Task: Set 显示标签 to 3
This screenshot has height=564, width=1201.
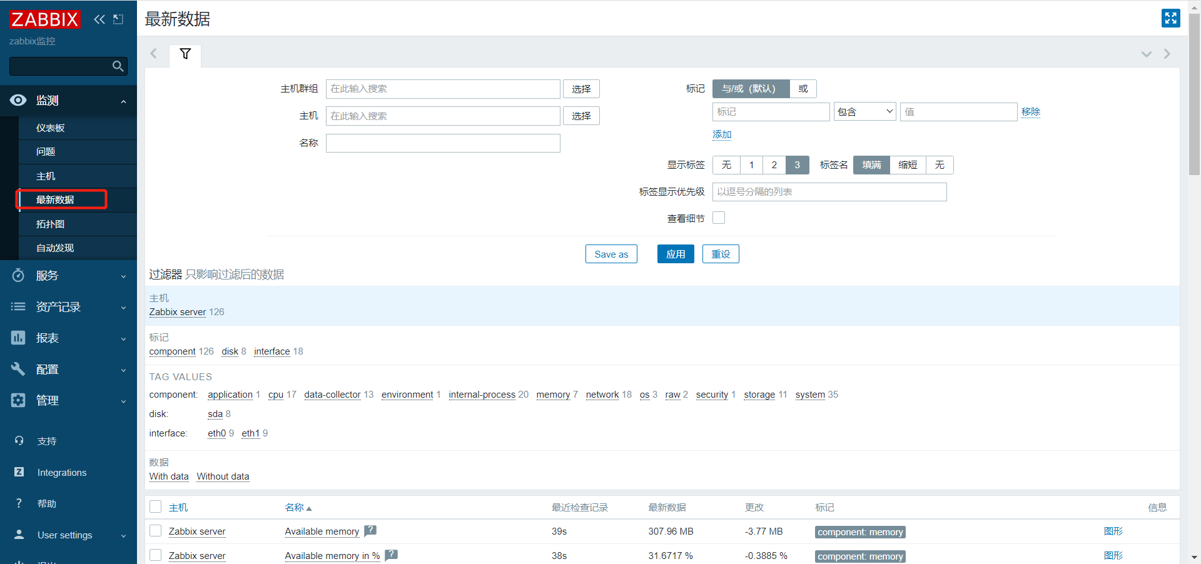Action: [x=798, y=165]
